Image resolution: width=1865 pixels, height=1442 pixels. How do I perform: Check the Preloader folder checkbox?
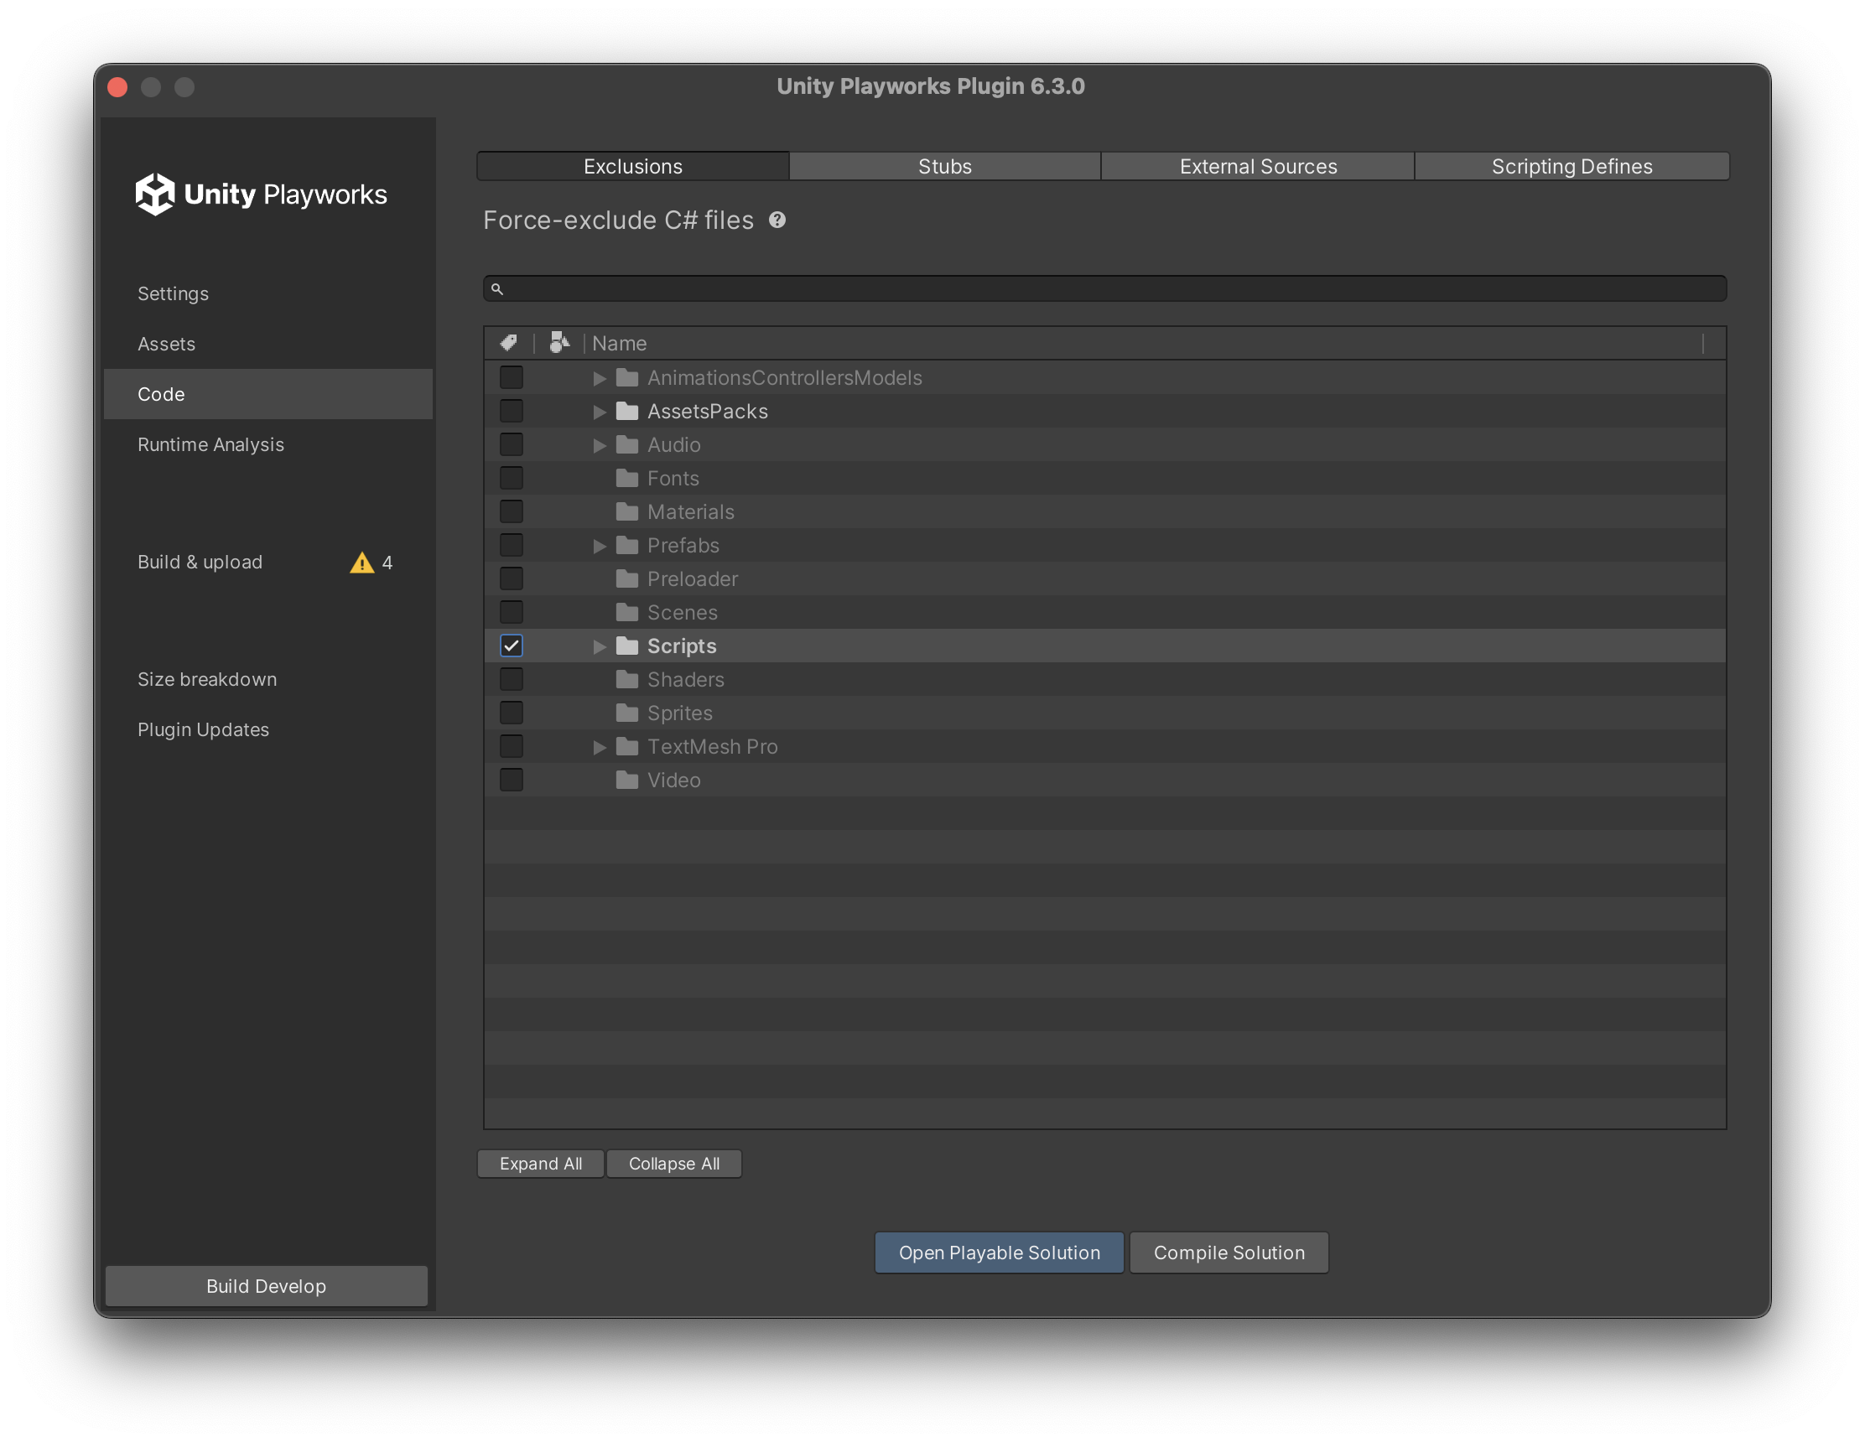click(x=512, y=578)
